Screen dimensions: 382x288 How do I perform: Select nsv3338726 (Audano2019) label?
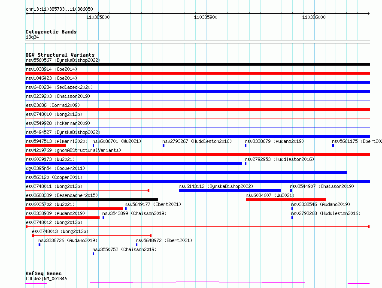68,240
